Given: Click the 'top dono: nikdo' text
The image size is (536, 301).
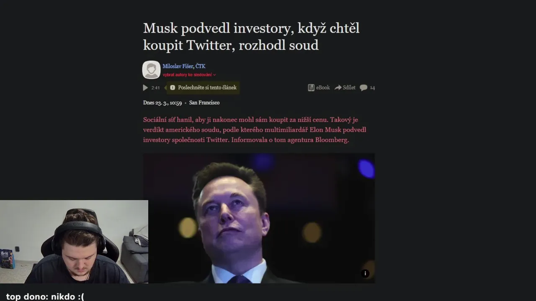Looking at the screenshot, I should pos(45,296).
